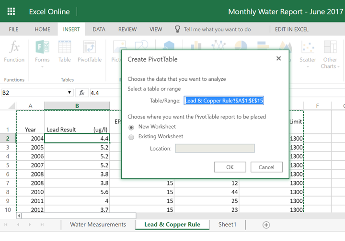This screenshot has height=241, width=345.
Task: Open the Water Measurements sheet tab
Action: click(98, 225)
